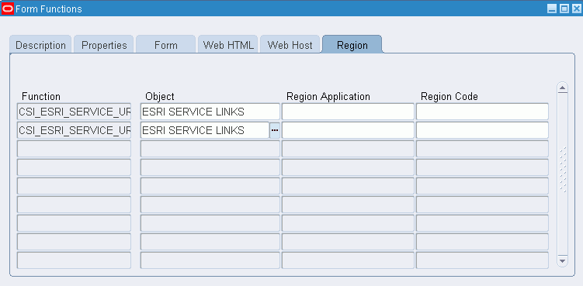Maximize the Form Functions window
Image resolution: width=583 pixels, height=286 pixels.
[564, 9]
